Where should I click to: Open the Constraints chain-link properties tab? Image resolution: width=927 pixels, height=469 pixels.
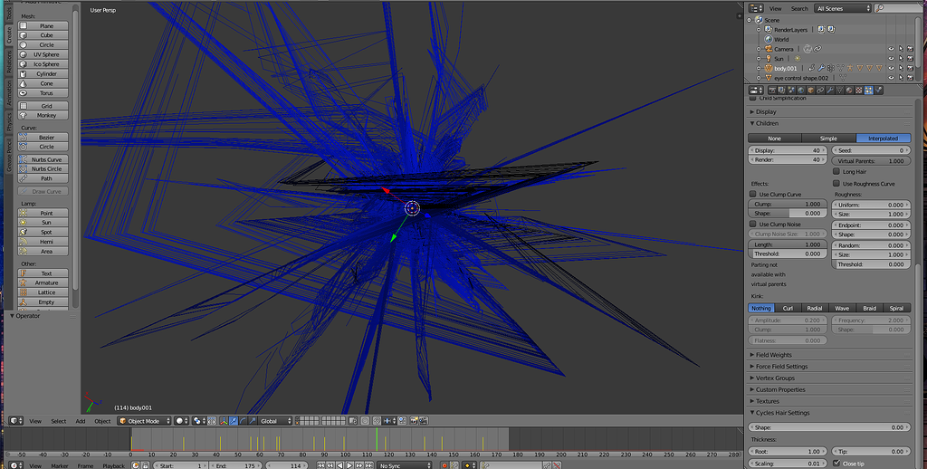[x=819, y=90]
